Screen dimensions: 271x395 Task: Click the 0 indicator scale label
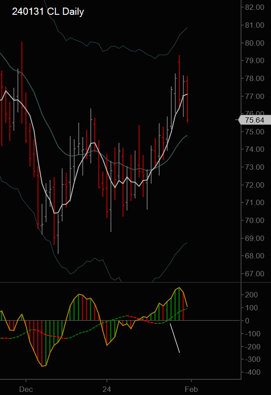[x=247, y=321]
